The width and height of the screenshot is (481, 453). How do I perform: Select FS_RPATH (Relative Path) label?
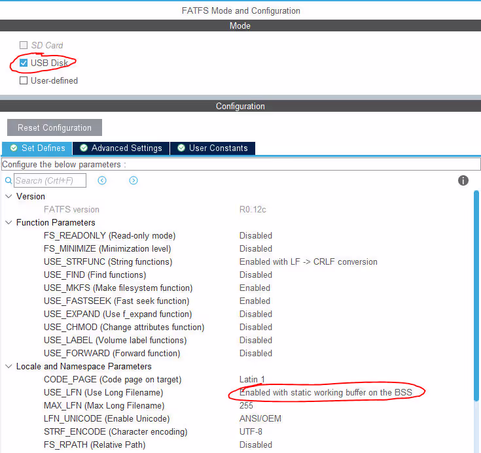[94, 445]
